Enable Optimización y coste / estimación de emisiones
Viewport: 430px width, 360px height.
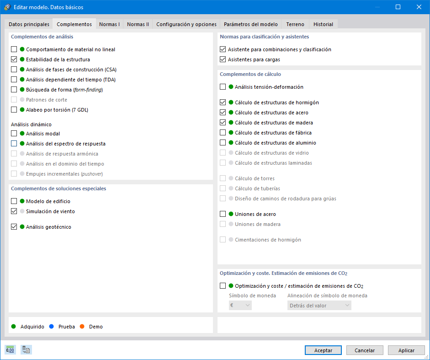pos(223,285)
